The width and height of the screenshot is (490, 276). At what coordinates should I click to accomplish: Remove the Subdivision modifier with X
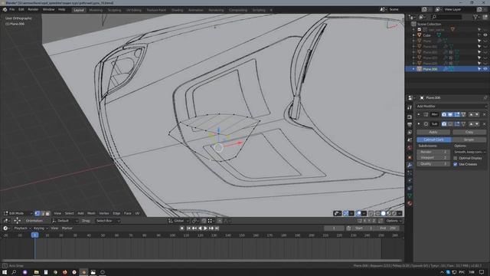[x=485, y=124]
